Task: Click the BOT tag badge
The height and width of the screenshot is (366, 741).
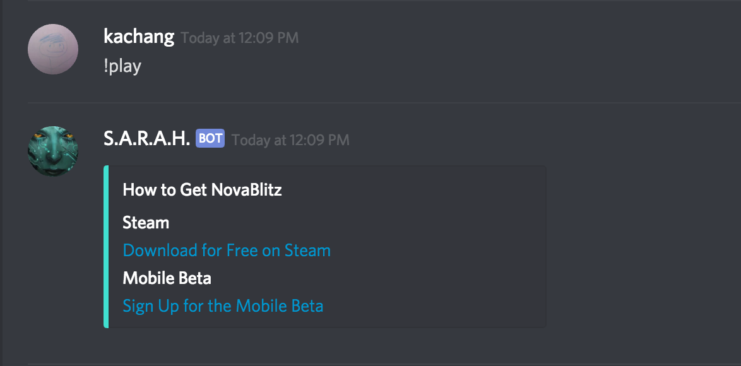Action: click(210, 138)
